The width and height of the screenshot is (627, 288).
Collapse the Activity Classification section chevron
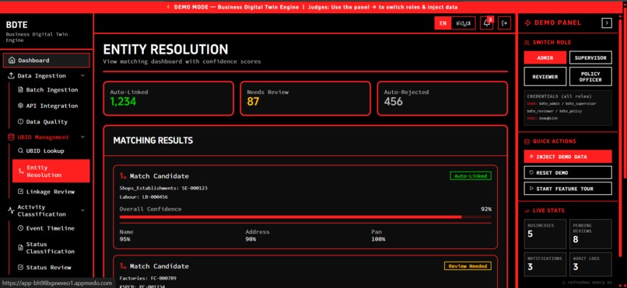[x=82, y=210]
